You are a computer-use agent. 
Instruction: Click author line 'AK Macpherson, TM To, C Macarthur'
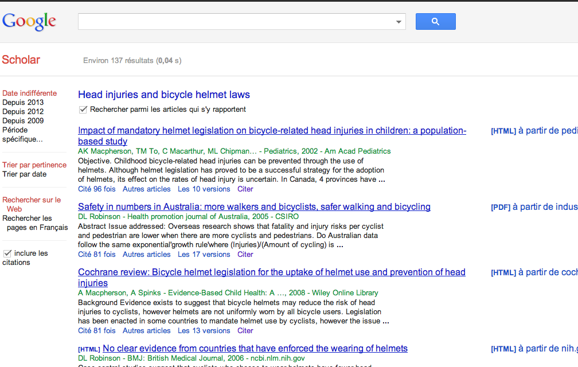(234, 151)
